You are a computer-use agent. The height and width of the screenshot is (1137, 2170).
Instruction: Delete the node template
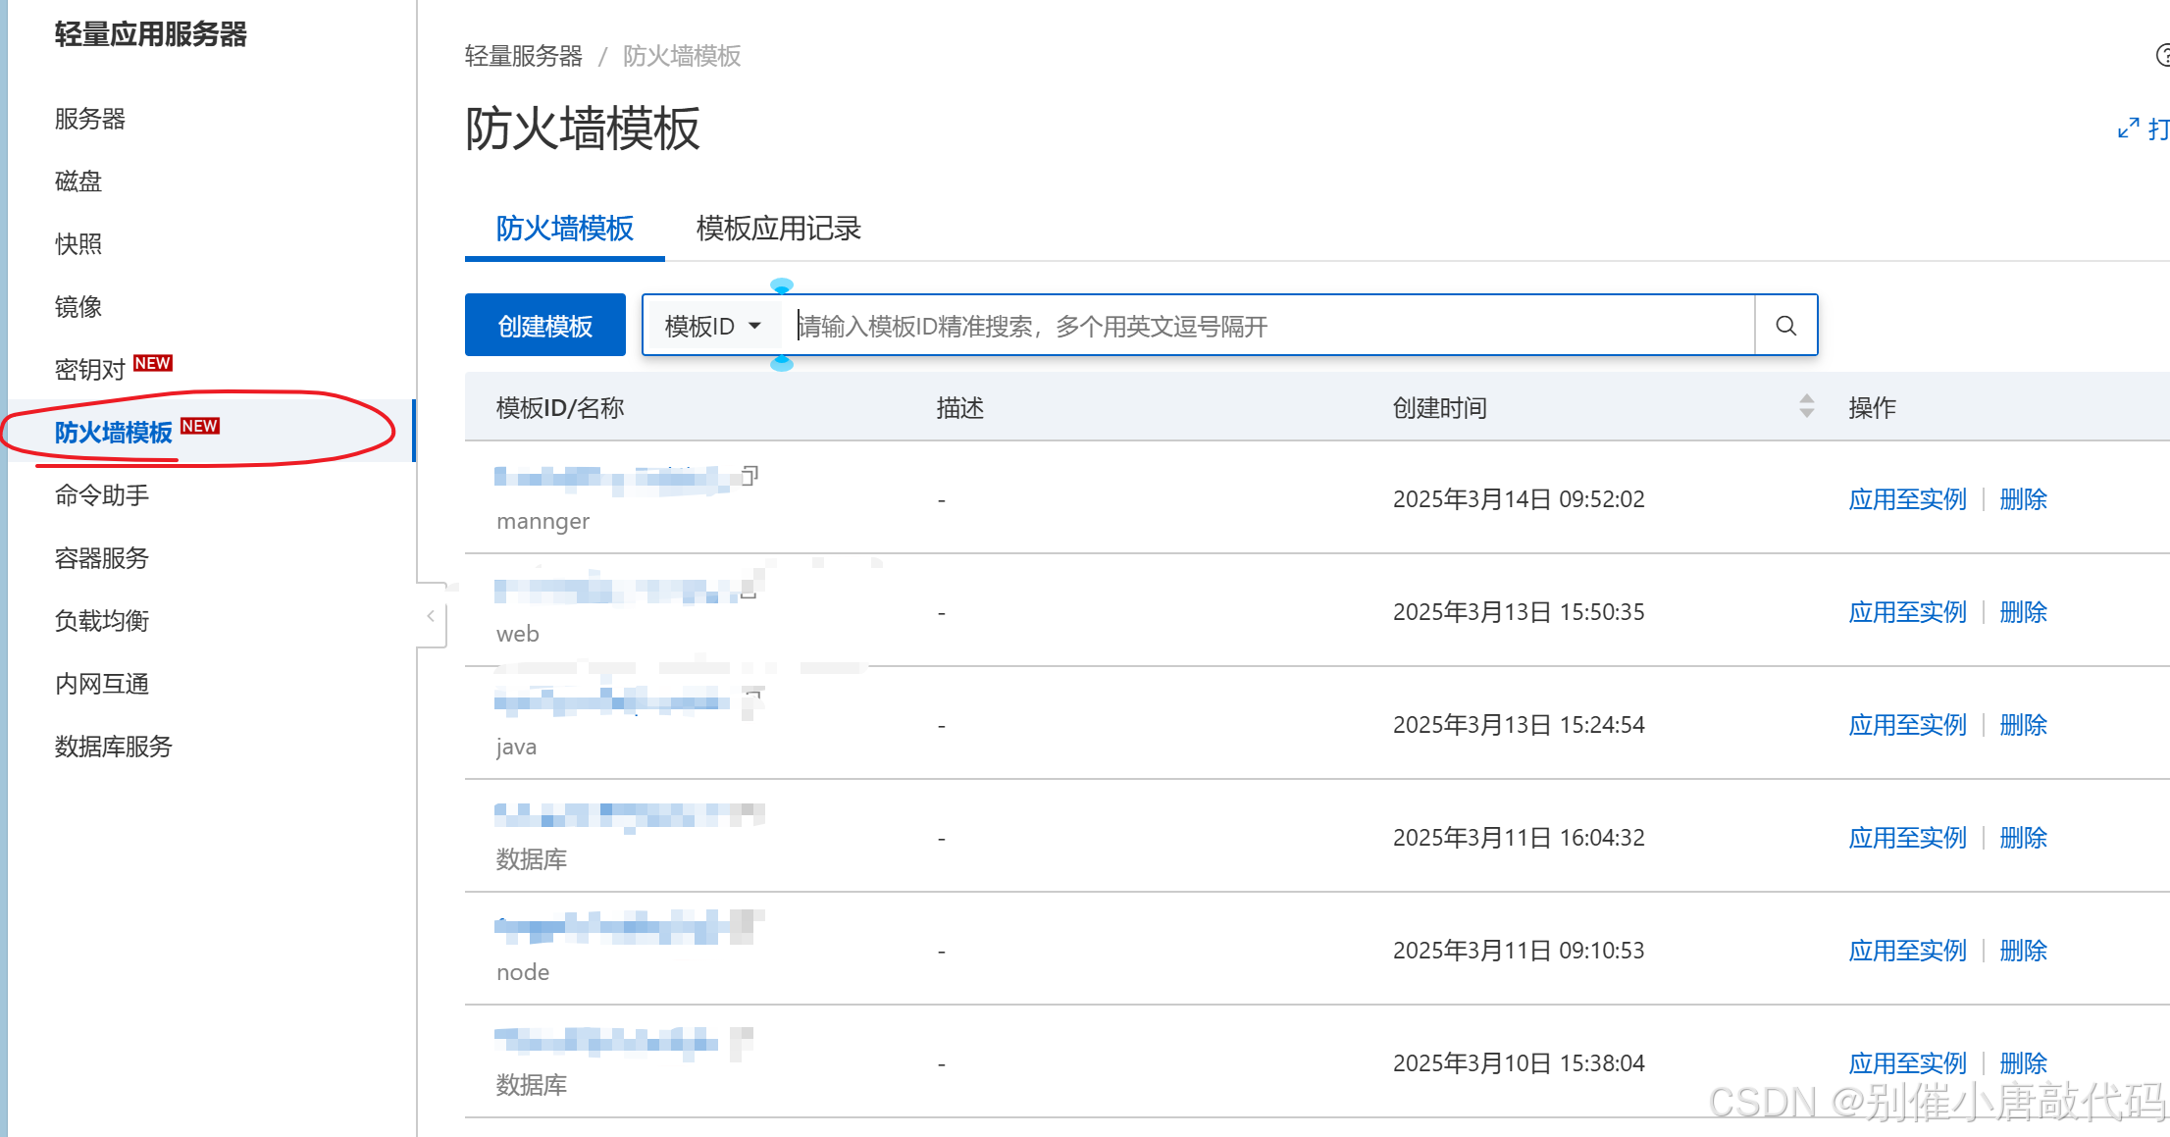point(2023,951)
